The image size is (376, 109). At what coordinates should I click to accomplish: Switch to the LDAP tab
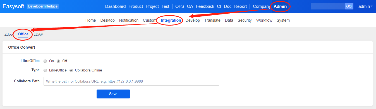tap(39, 34)
